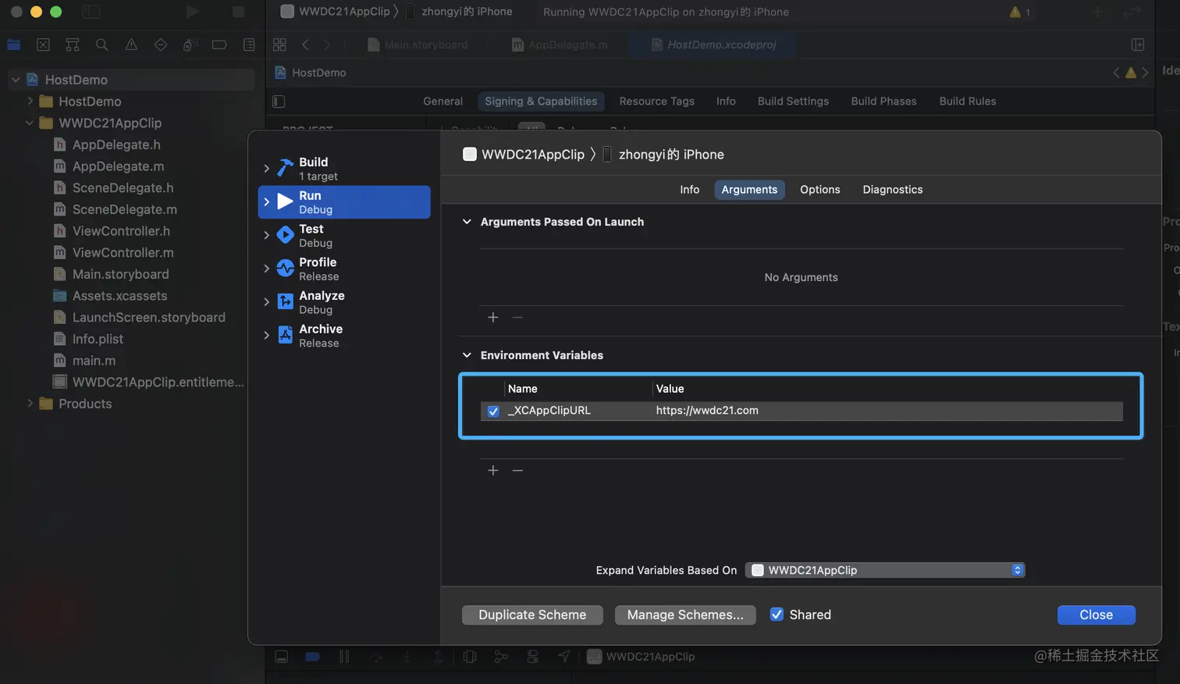The width and height of the screenshot is (1180, 684).
Task: Open the Project navigator folder icon
Action: click(14, 45)
